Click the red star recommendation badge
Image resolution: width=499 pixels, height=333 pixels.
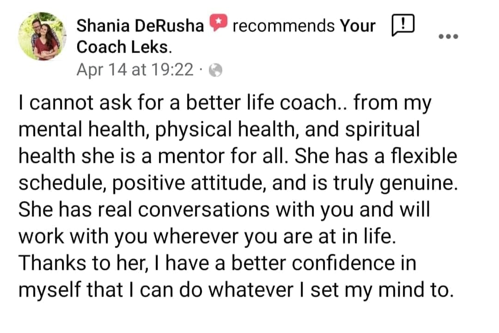(218, 23)
